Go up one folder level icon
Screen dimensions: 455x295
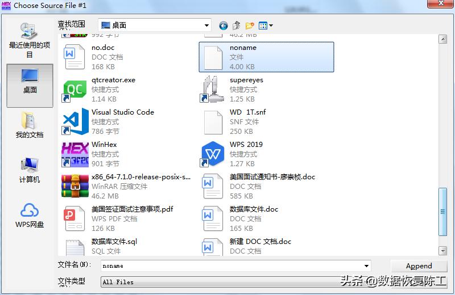click(237, 26)
